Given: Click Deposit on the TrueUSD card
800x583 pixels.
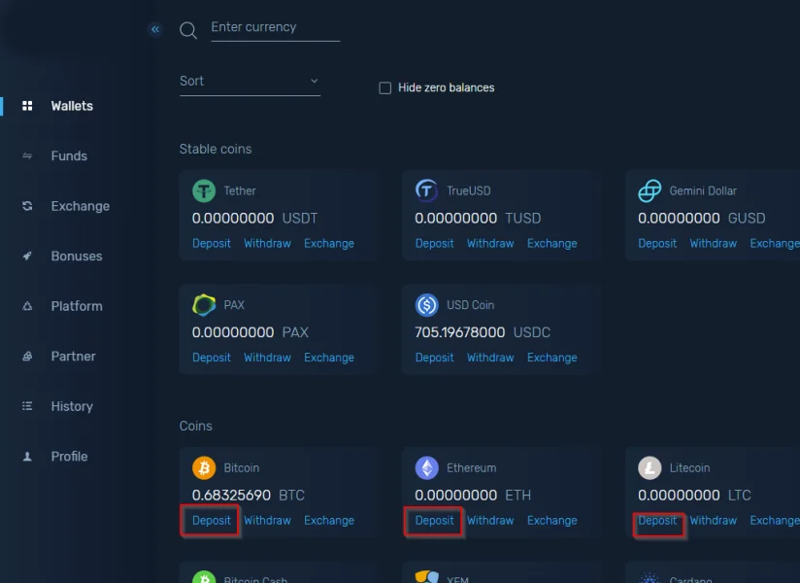Looking at the screenshot, I should [434, 244].
